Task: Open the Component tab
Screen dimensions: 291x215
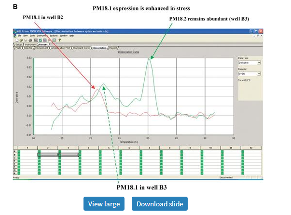Action: pyautogui.click(x=42, y=48)
